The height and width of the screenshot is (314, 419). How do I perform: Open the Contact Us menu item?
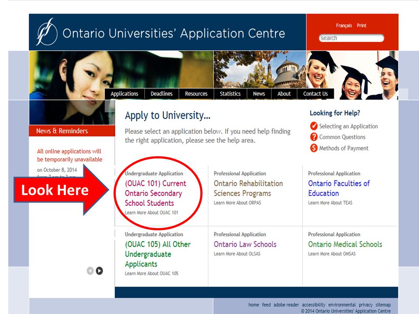point(315,94)
